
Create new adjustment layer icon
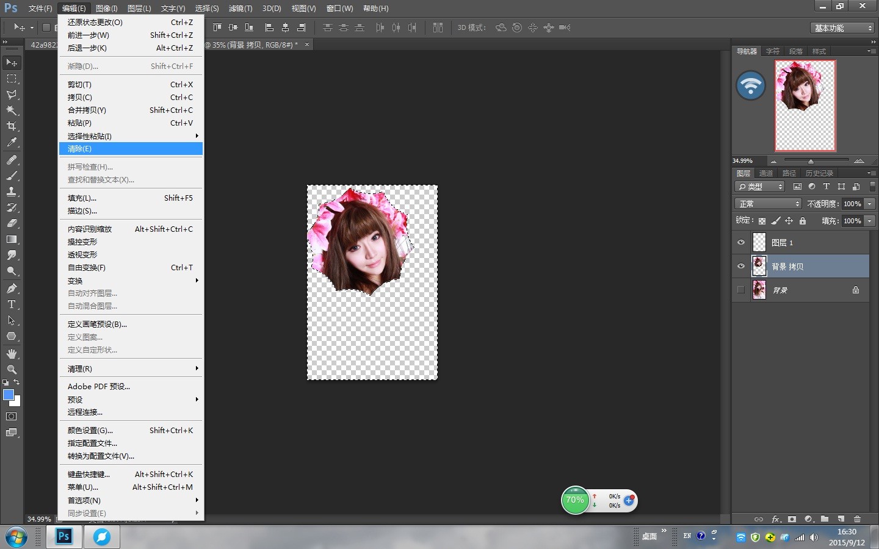(x=808, y=519)
